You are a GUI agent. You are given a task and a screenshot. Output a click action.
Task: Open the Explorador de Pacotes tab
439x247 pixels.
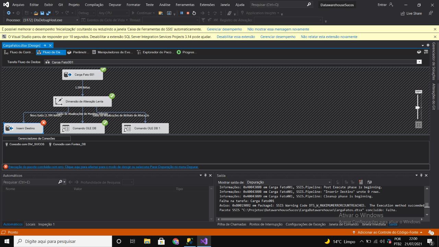(155, 52)
